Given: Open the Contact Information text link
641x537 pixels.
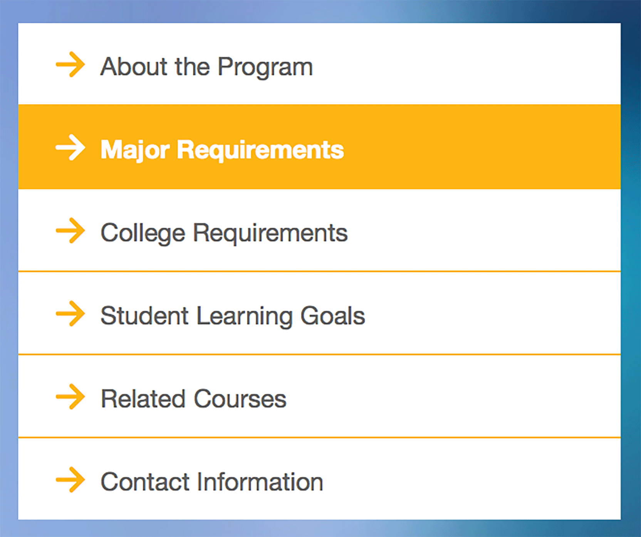Looking at the screenshot, I should [211, 482].
